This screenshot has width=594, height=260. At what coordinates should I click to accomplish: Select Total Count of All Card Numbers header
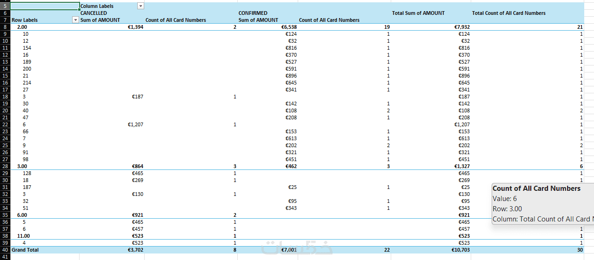click(508, 13)
